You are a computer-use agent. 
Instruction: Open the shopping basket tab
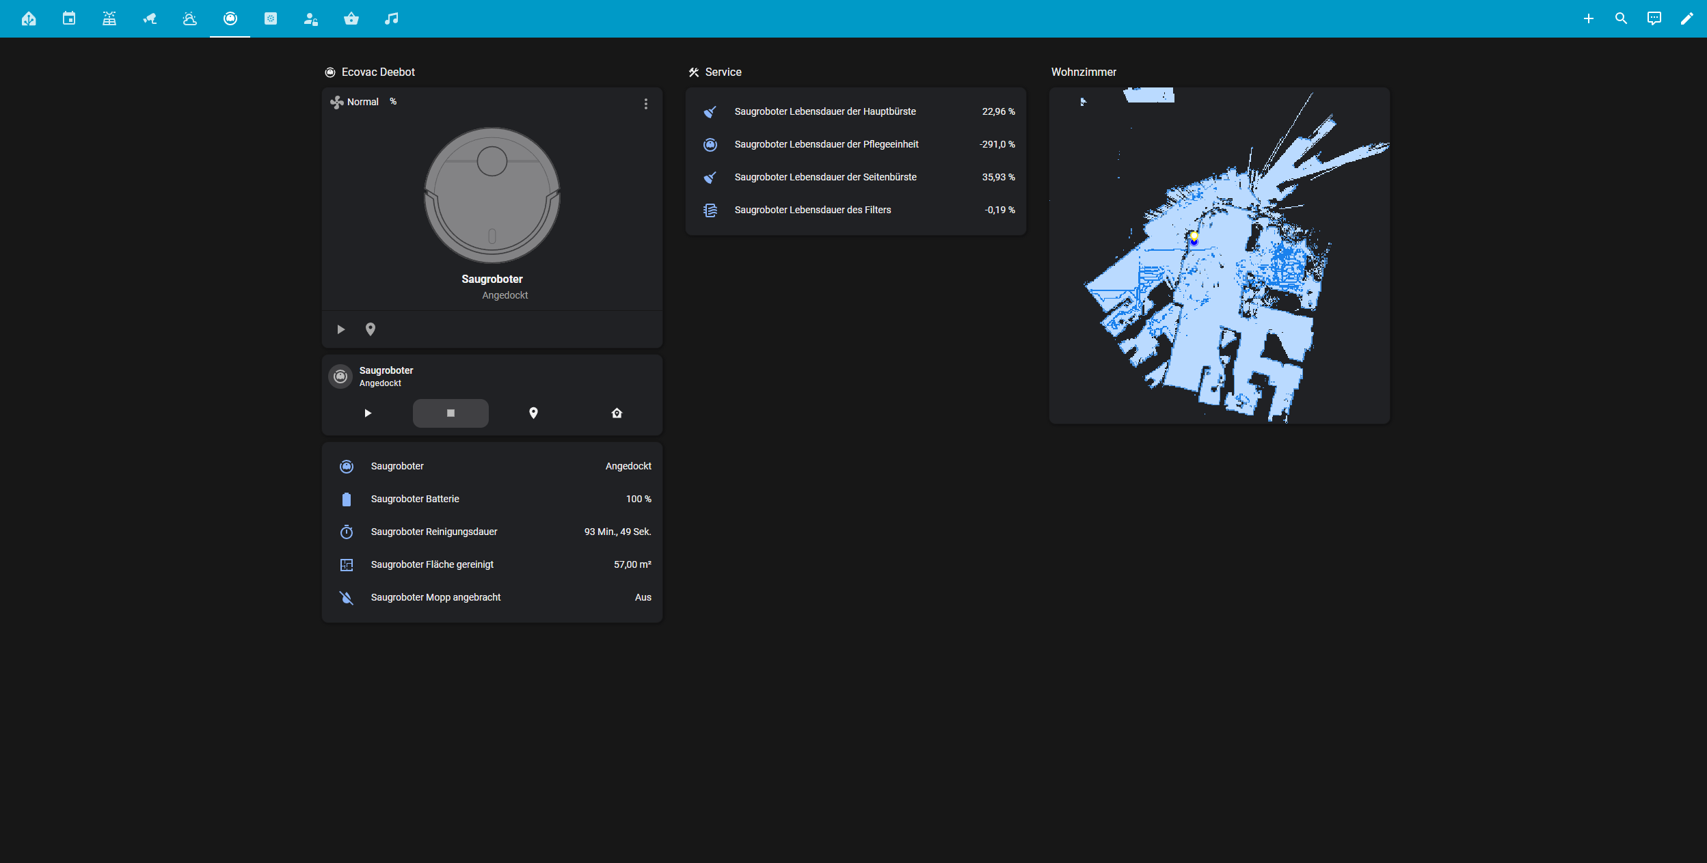point(351,18)
